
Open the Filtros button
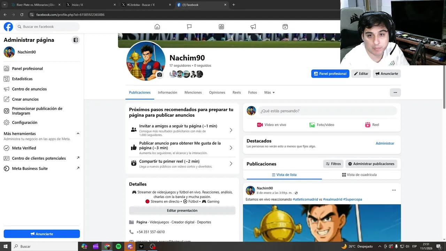[333, 164]
